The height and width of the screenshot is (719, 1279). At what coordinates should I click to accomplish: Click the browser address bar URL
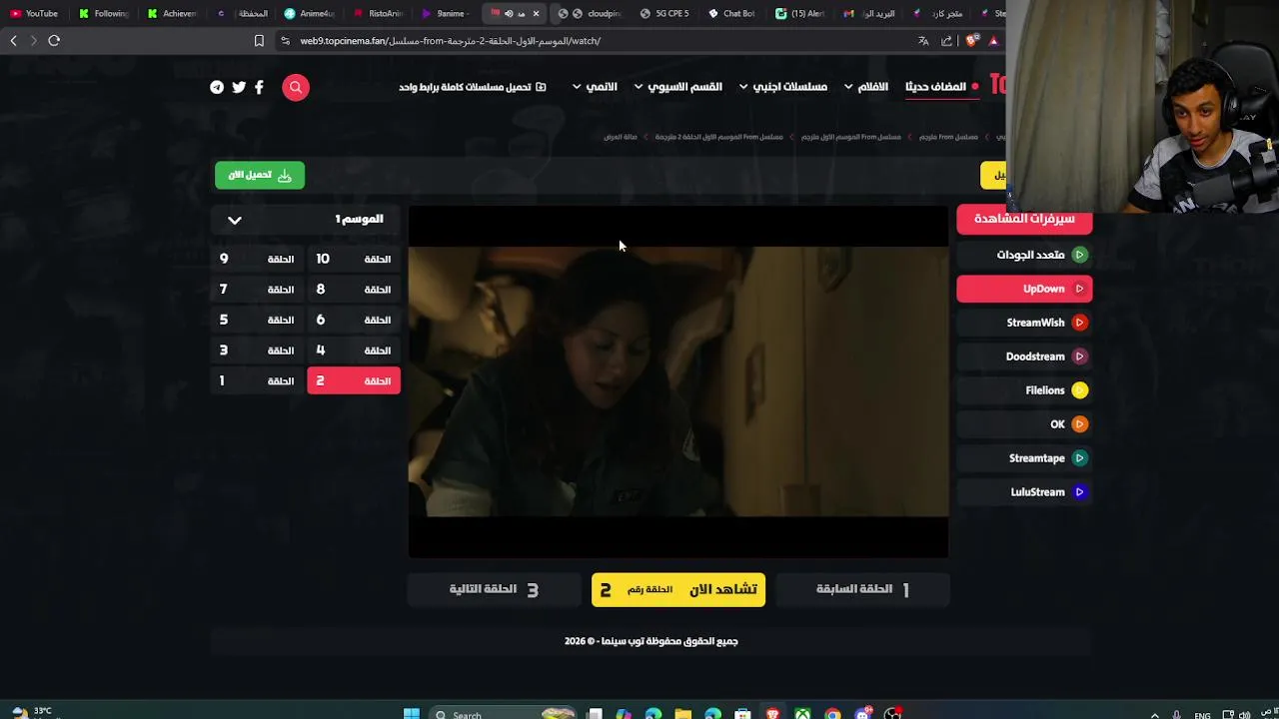click(450, 41)
